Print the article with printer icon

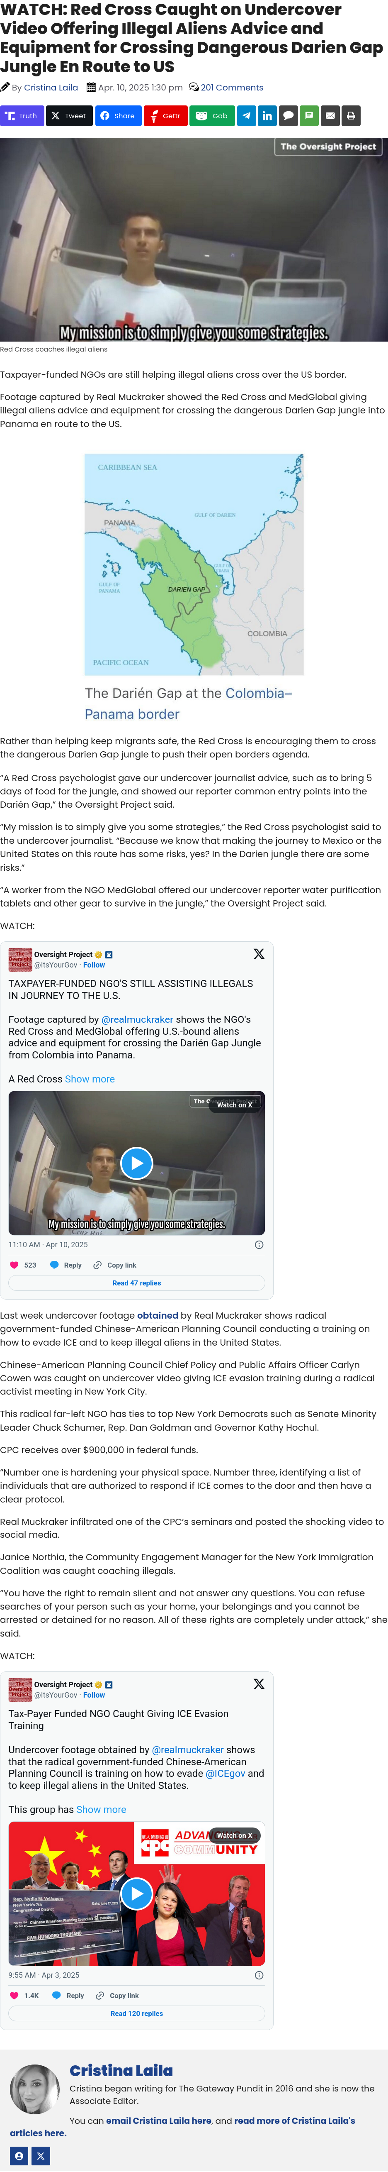[351, 115]
